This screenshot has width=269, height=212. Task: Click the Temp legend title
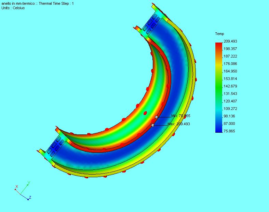point(219,34)
